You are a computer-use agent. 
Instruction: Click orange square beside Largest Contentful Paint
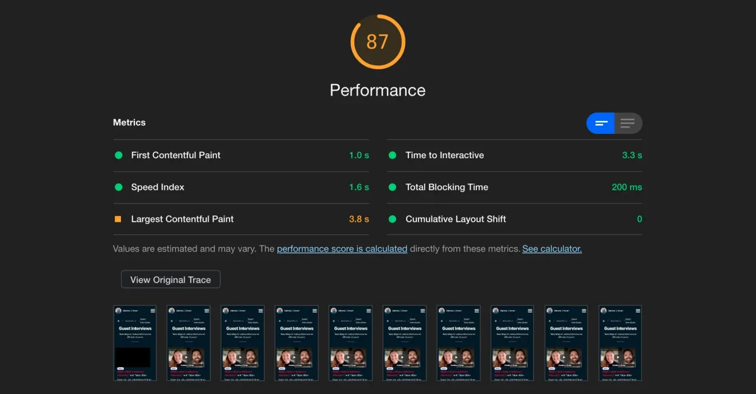point(118,219)
